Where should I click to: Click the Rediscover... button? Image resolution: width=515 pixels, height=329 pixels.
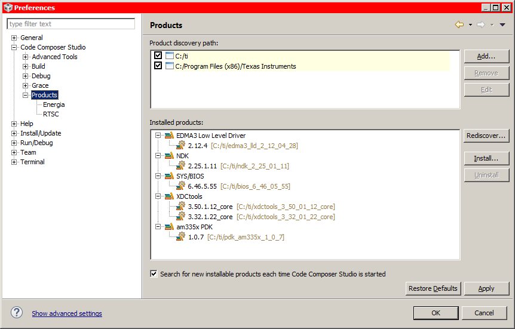click(x=486, y=136)
